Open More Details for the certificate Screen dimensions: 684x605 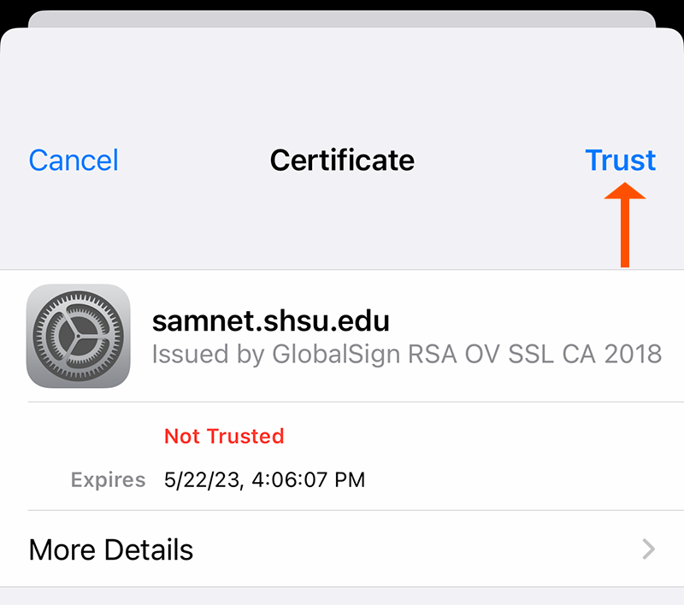pos(110,549)
